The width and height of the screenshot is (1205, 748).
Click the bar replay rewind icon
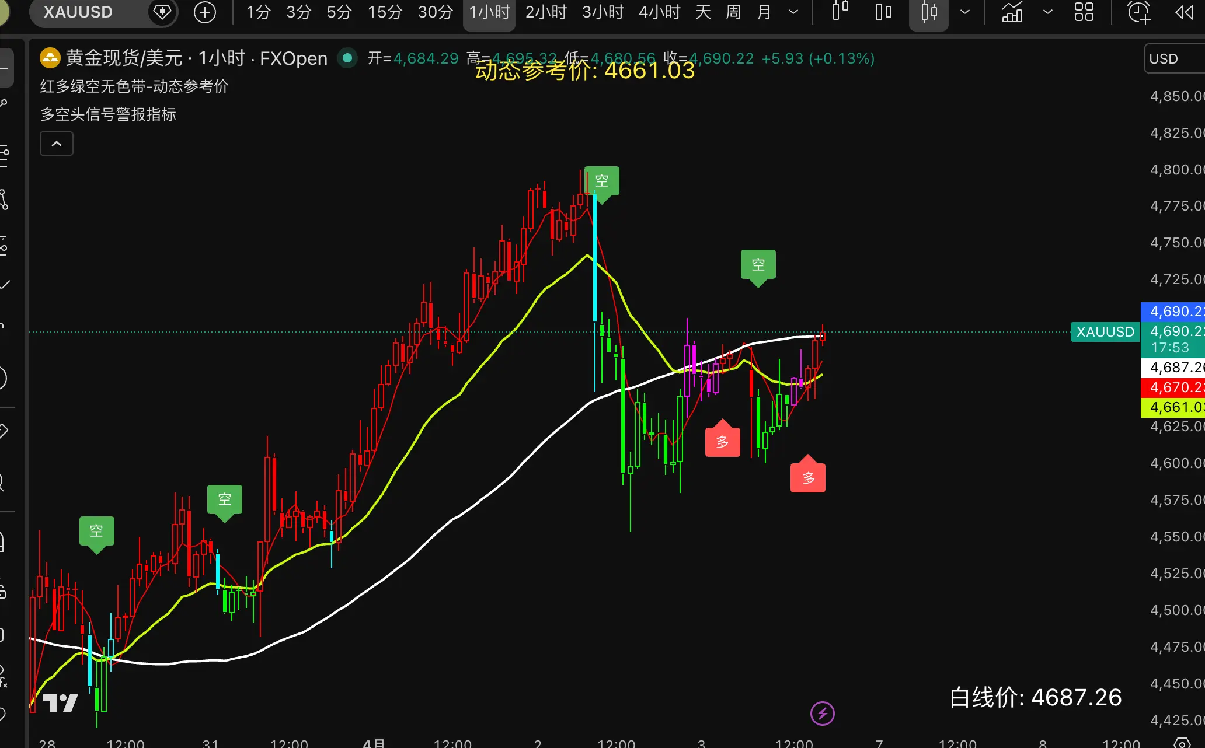[1184, 12]
